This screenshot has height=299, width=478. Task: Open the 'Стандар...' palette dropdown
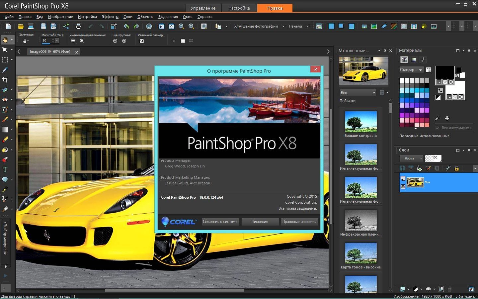(x=411, y=70)
